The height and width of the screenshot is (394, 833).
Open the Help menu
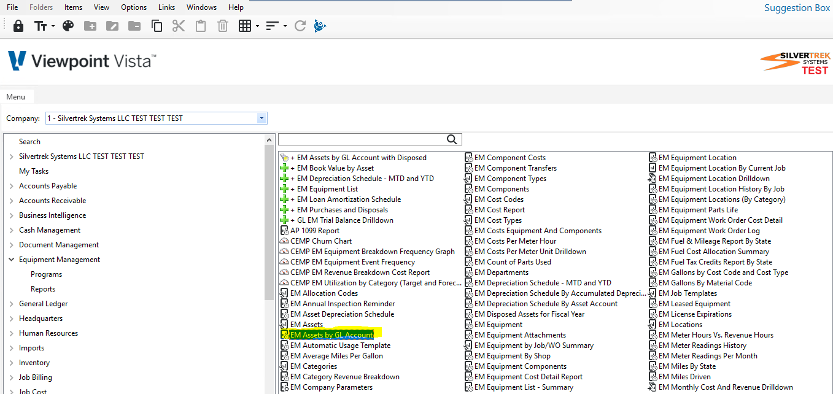(236, 7)
